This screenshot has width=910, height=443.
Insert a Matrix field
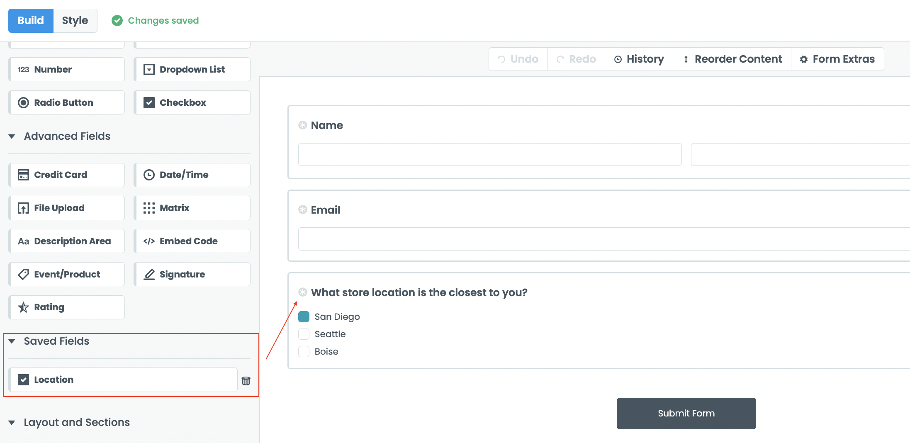192,208
